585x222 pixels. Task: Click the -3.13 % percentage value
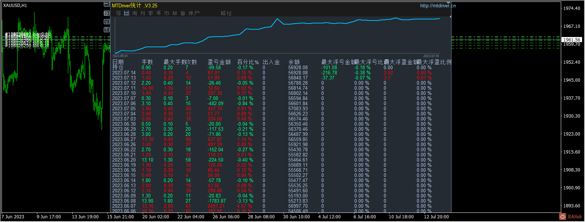245,201
